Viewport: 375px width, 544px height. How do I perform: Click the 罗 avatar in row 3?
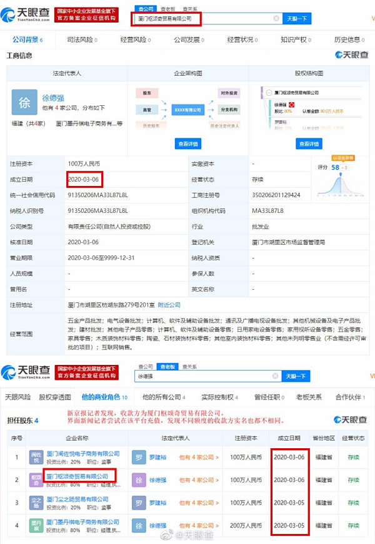pyautogui.click(x=139, y=503)
